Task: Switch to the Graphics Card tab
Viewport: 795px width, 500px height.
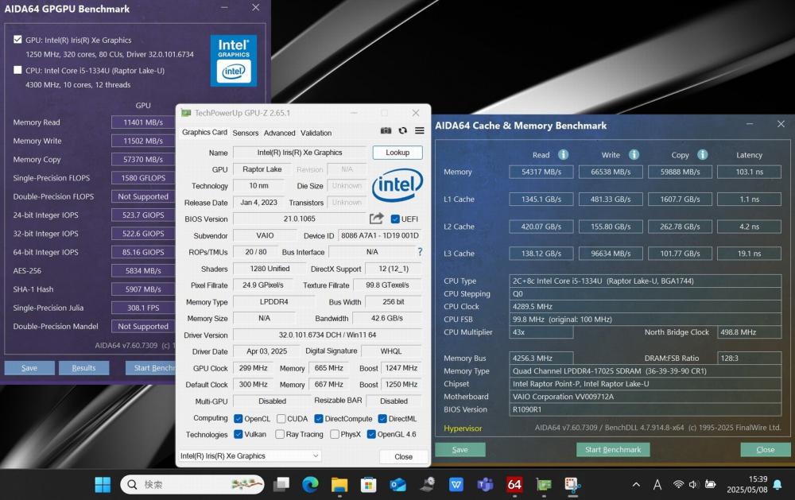Action: point(204,132)
